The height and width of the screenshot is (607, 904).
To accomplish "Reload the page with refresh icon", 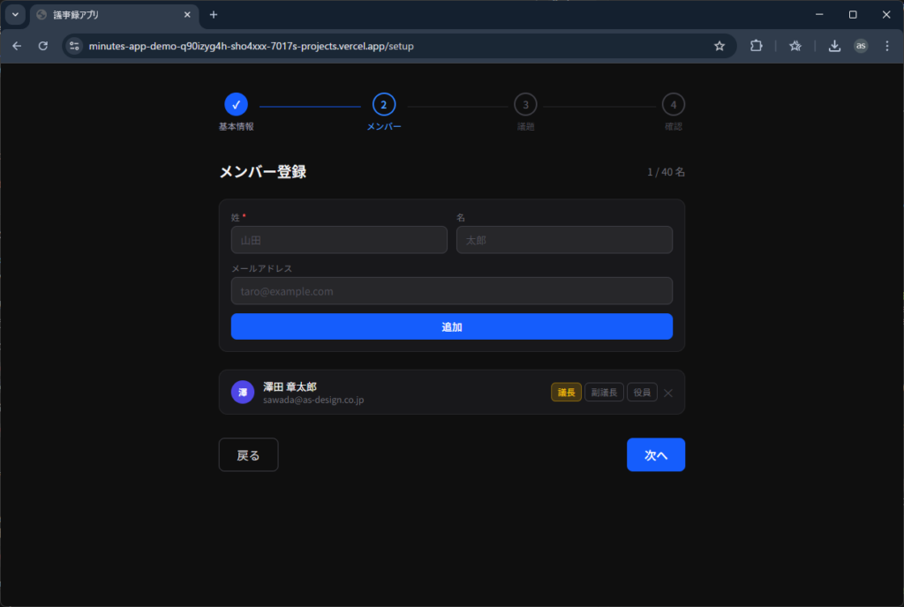I will [42, 46].
